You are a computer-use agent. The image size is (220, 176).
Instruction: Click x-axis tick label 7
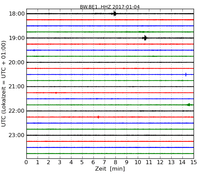(x=104, y=162)
